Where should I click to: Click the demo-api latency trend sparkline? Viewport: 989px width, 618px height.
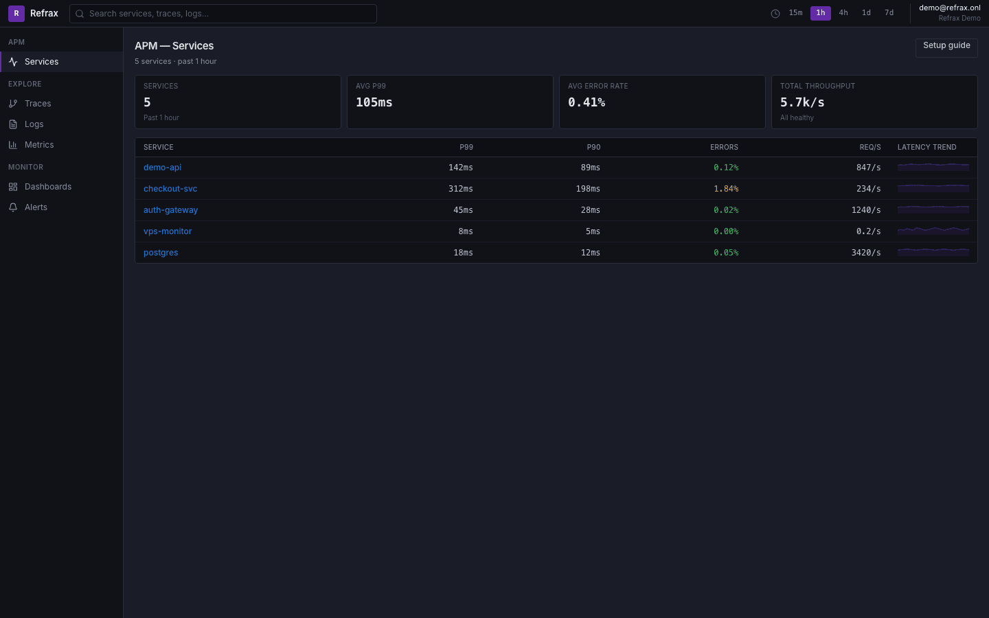click(933, 167)
